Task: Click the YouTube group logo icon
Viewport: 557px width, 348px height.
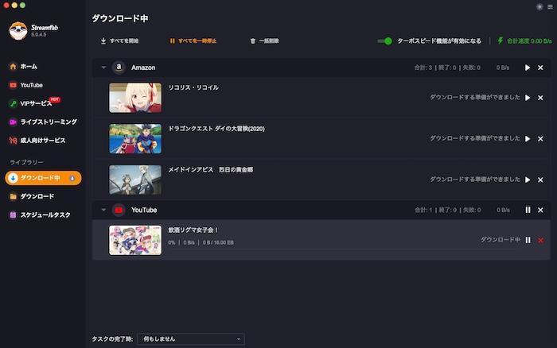Action: [119, 210]
